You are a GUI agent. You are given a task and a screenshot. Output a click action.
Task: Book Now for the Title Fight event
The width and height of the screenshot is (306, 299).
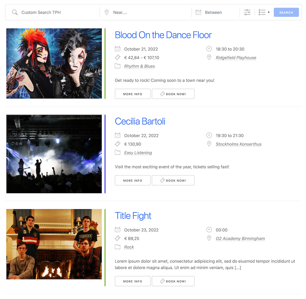click(x=173, y=281)
